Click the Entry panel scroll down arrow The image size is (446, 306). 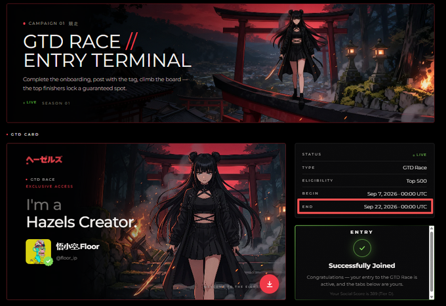[x=432, y=297]
